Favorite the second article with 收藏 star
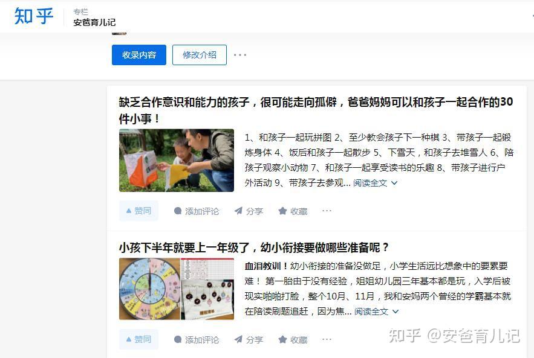 pyautogui.click(x=293, y=340)
